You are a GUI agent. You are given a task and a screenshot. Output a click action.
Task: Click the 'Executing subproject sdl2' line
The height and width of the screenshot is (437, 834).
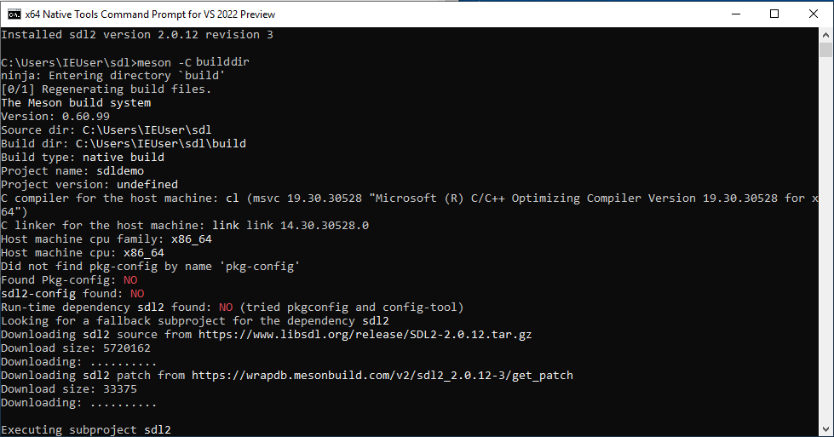point(86,429)
